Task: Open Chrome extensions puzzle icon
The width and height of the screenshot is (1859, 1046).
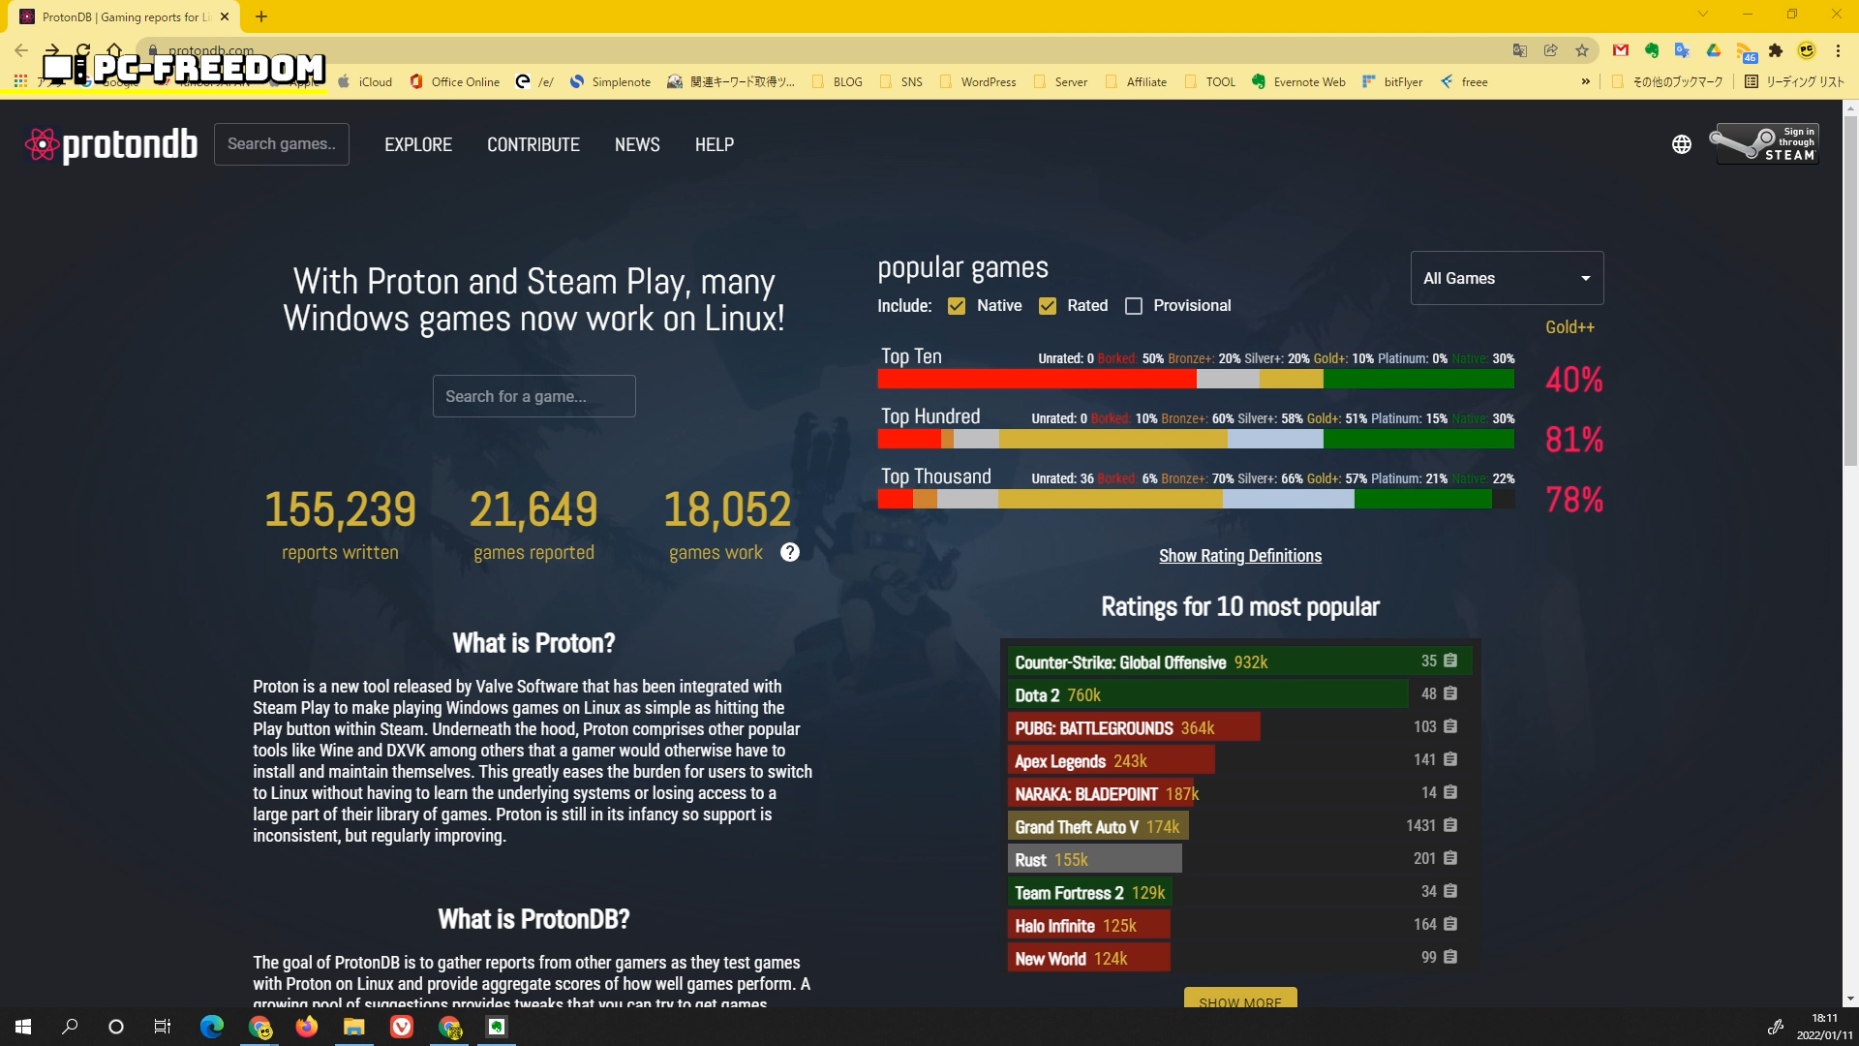Action: click(1776, 50)
